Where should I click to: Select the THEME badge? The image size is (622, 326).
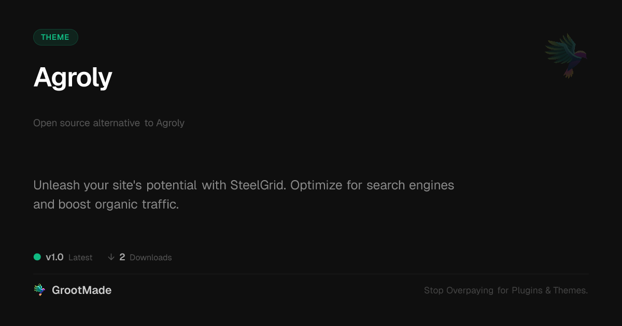click(x=55, y=37)
